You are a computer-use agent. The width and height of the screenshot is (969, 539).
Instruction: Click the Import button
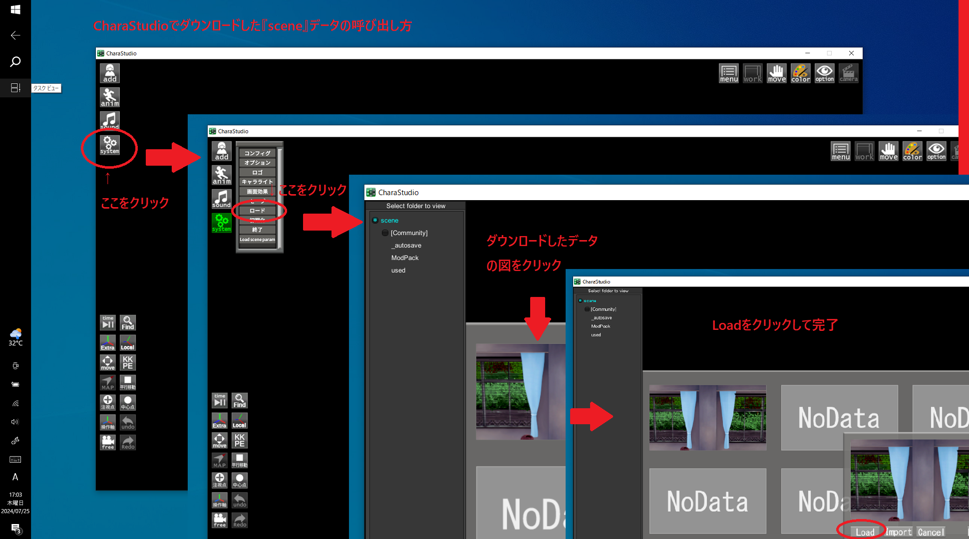(x=898, y=532)
